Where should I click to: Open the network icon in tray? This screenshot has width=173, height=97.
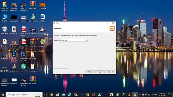[x=149, y=95]
